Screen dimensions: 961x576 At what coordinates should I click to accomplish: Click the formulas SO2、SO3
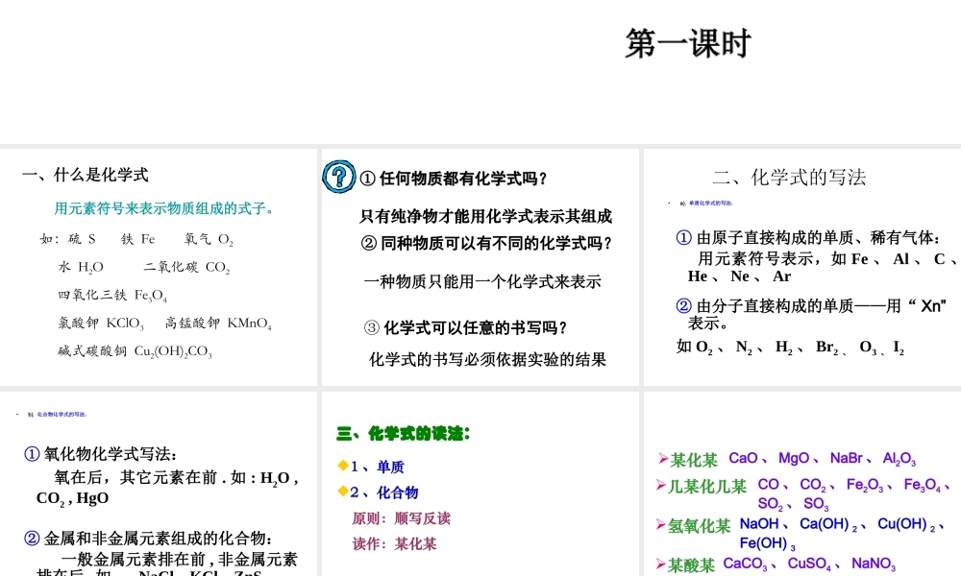pos(793,504)
